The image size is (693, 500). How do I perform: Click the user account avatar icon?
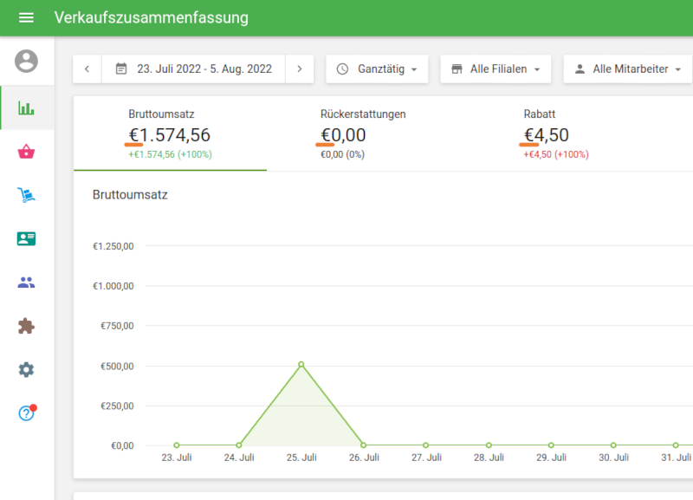pyautogui.click(x=27, y=61)
